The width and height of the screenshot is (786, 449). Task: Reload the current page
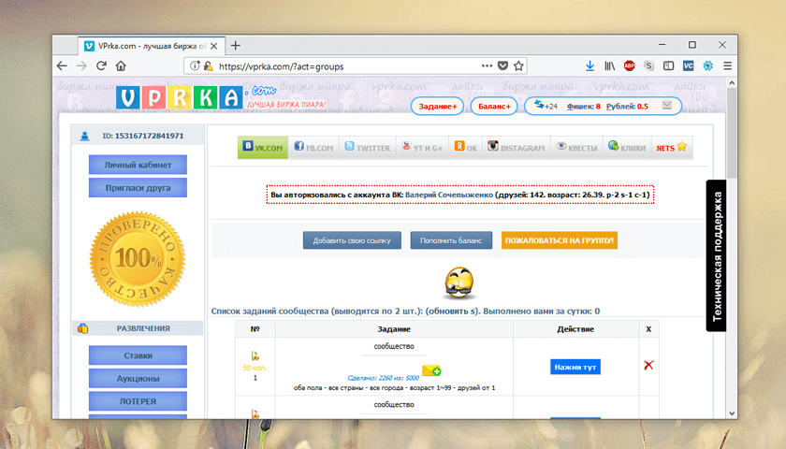click(101, 65)
